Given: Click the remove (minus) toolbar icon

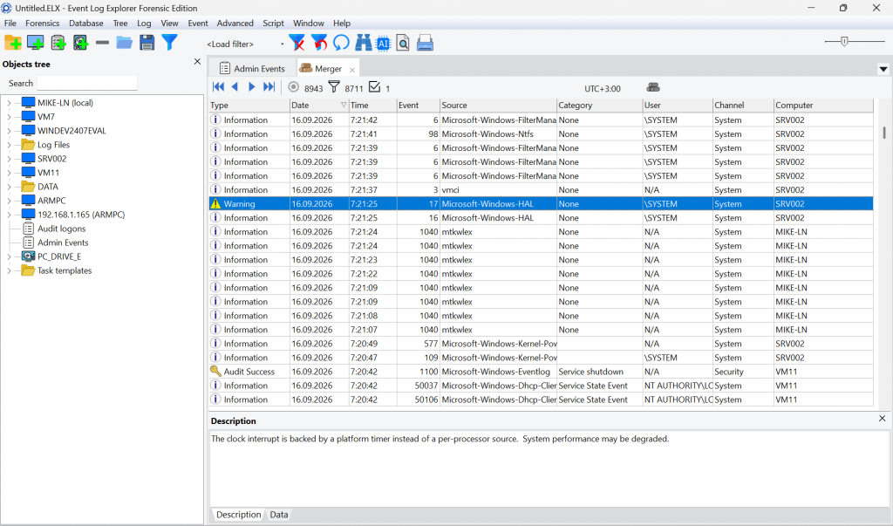Looking at the screenshot, I should pos(103,43).
